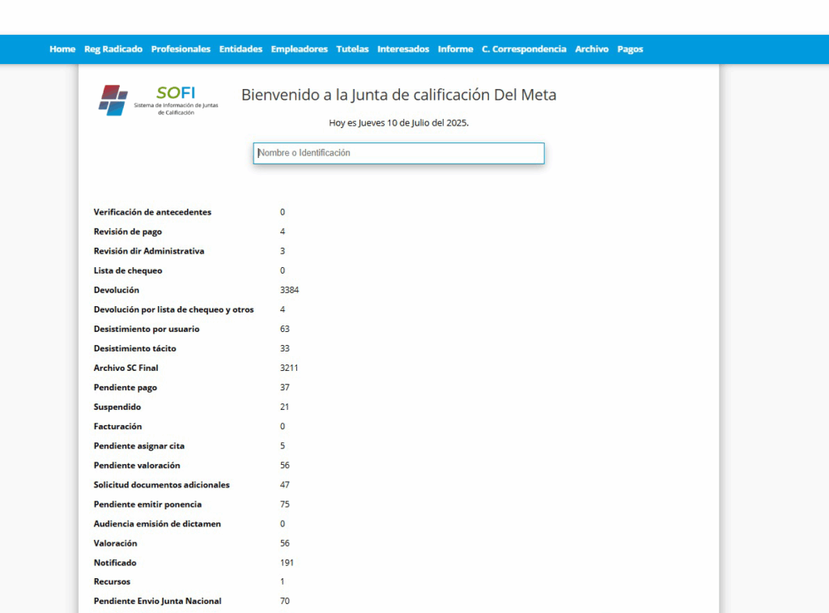The height and width of the screenshot is (613, 829).
Task: Click the SOFI logo image
Action: [x=158, y=100]
